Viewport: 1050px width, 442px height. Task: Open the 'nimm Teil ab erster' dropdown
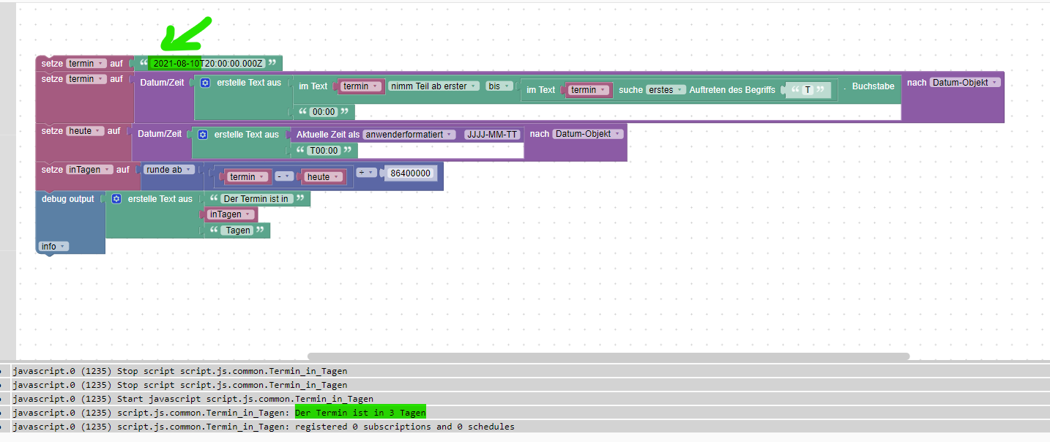coord(433,86)
